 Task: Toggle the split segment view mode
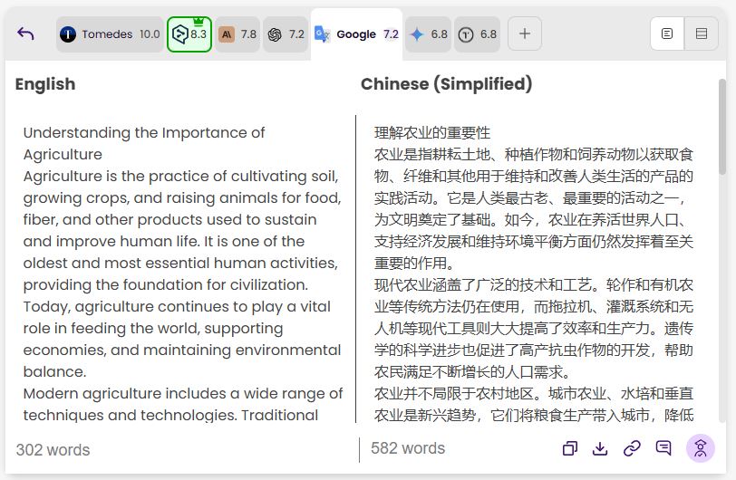click(702, 34)
